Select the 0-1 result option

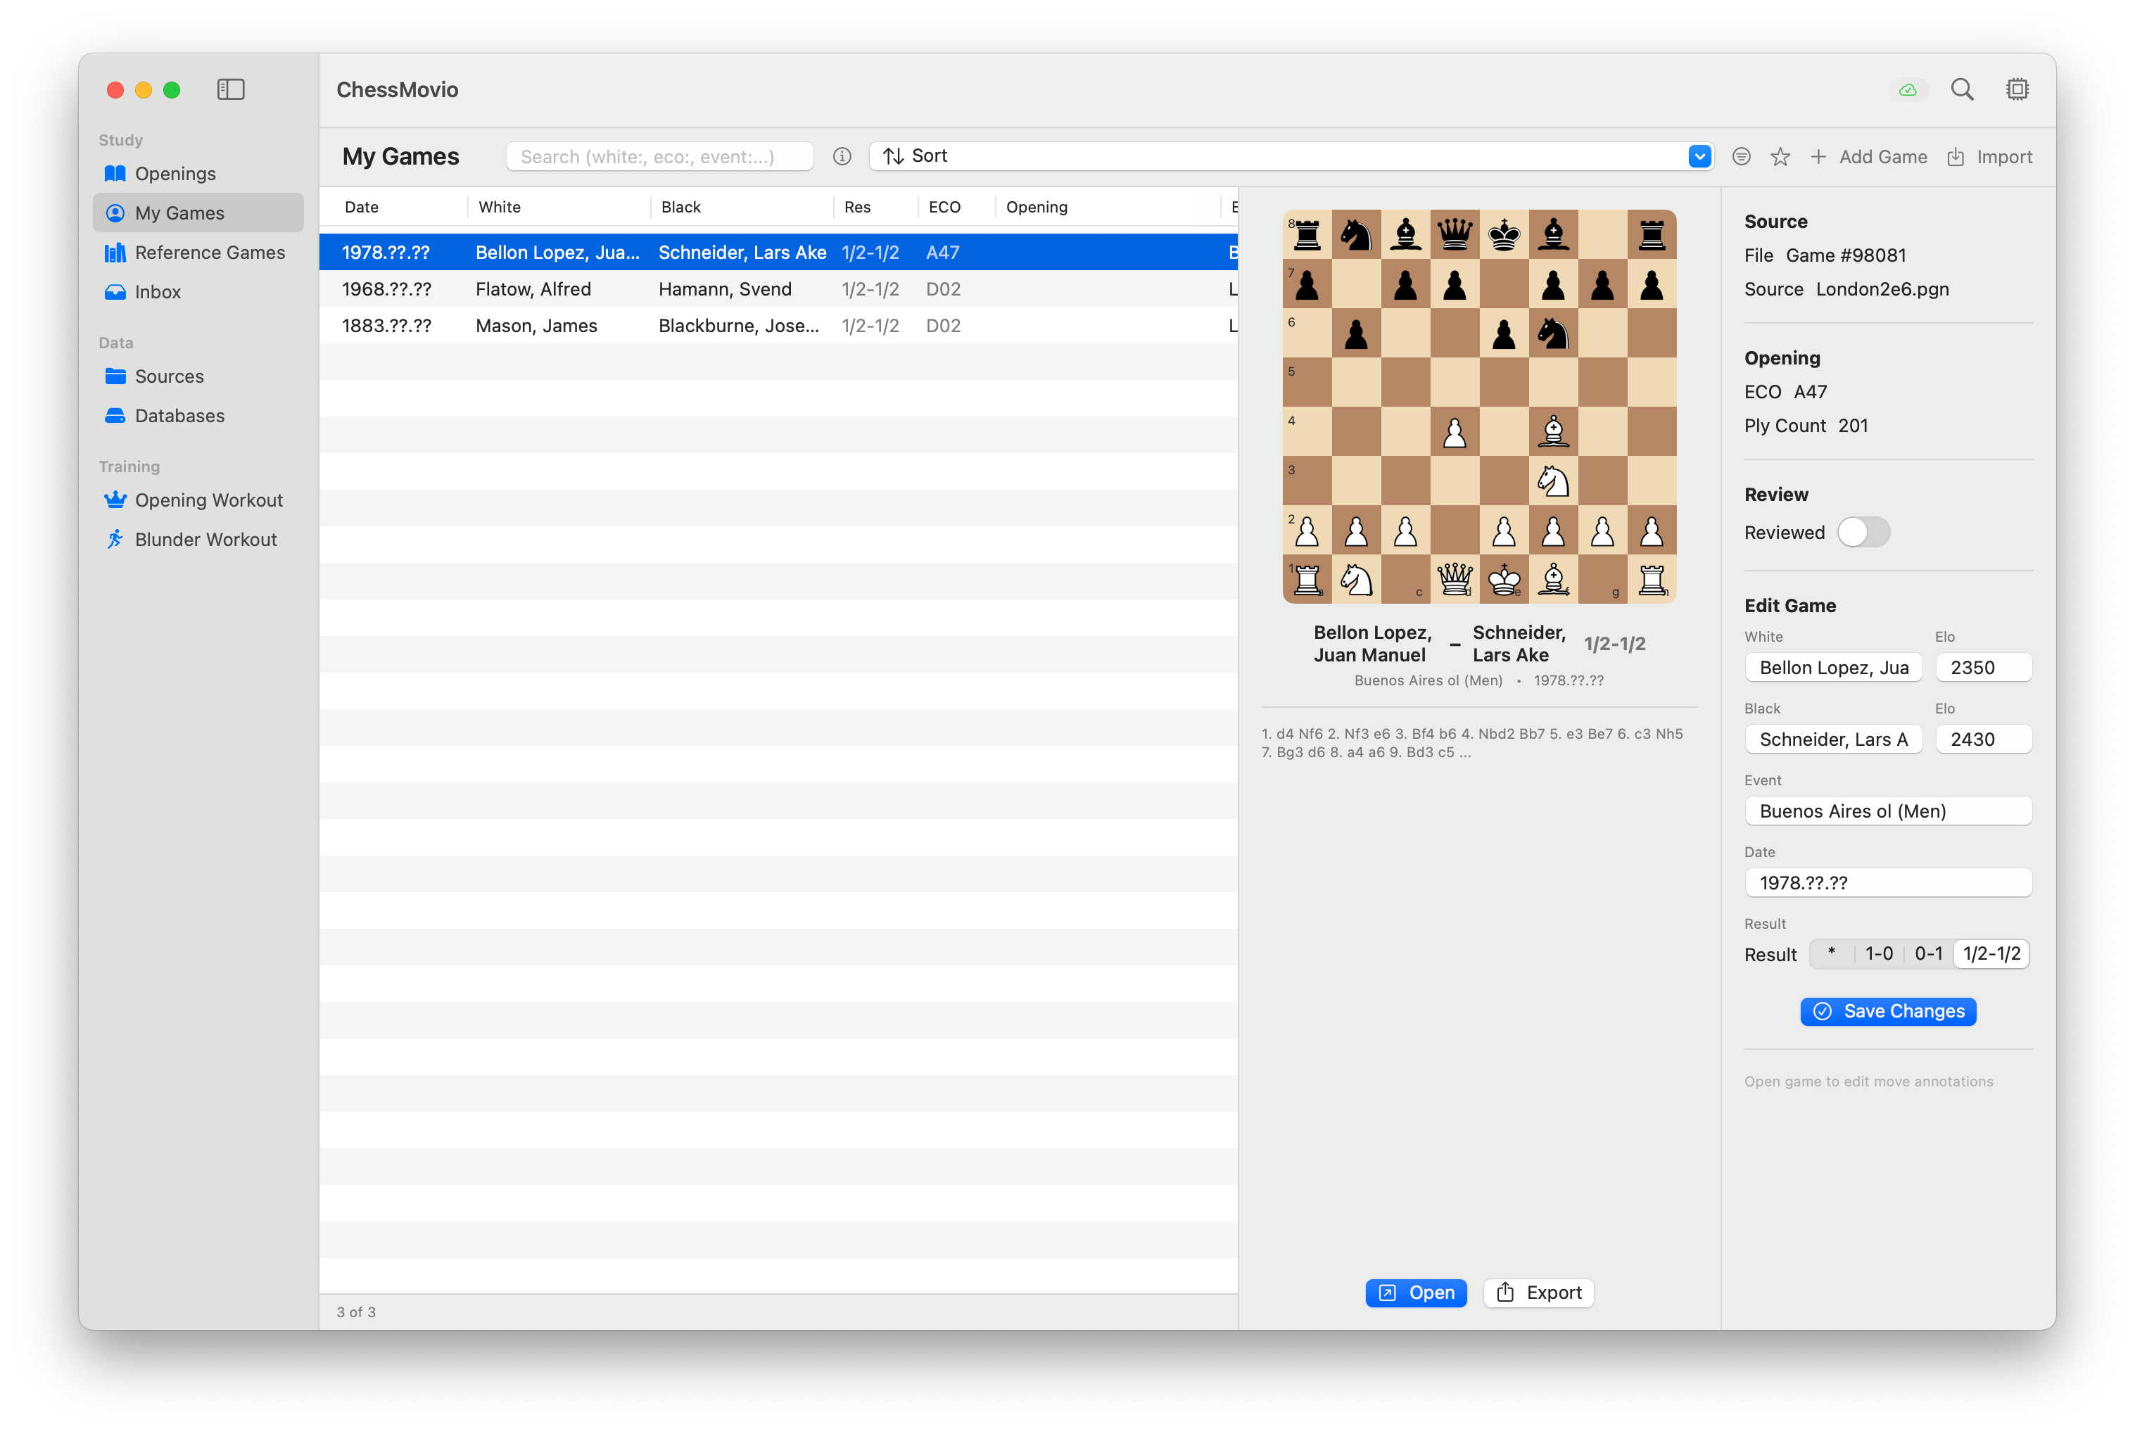click(1928, 954)
